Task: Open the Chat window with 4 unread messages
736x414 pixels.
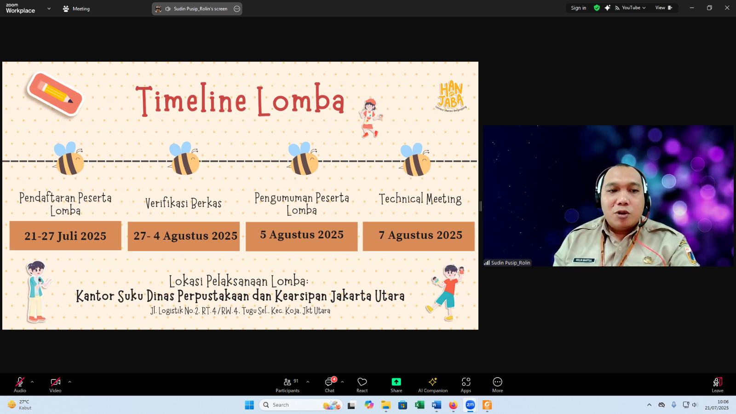Action: (329, 384)
